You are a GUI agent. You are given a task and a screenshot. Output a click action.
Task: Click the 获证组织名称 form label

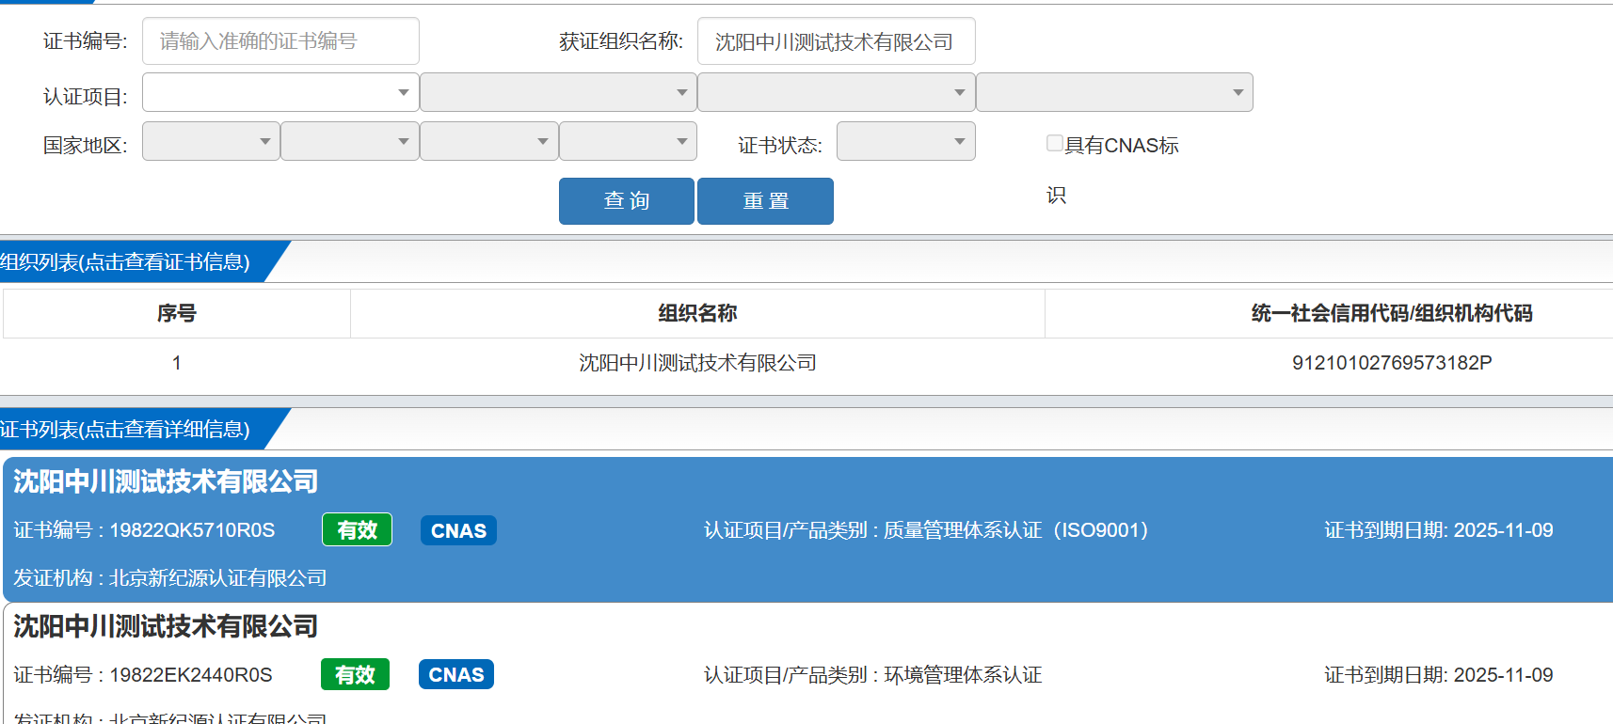[x=621, y=41]
